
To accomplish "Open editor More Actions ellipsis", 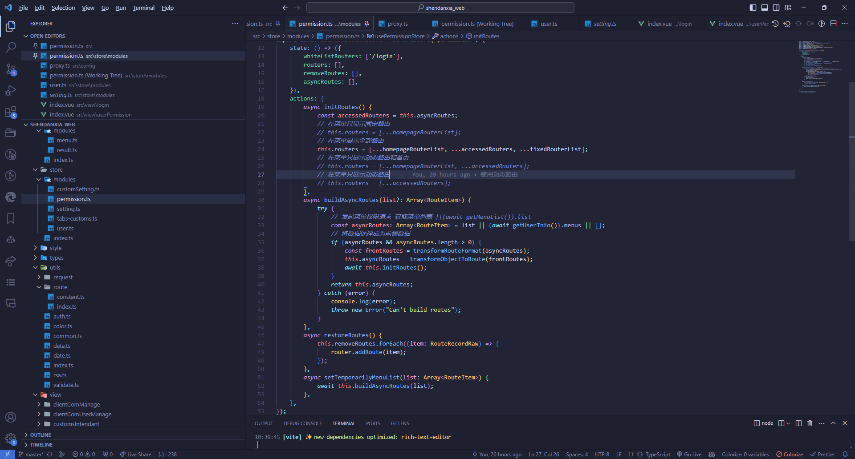I will [x=845, y=24].
